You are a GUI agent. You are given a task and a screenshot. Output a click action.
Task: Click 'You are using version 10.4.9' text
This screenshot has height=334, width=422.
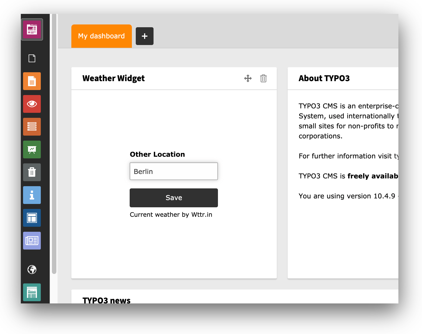[x=347, y=196]
